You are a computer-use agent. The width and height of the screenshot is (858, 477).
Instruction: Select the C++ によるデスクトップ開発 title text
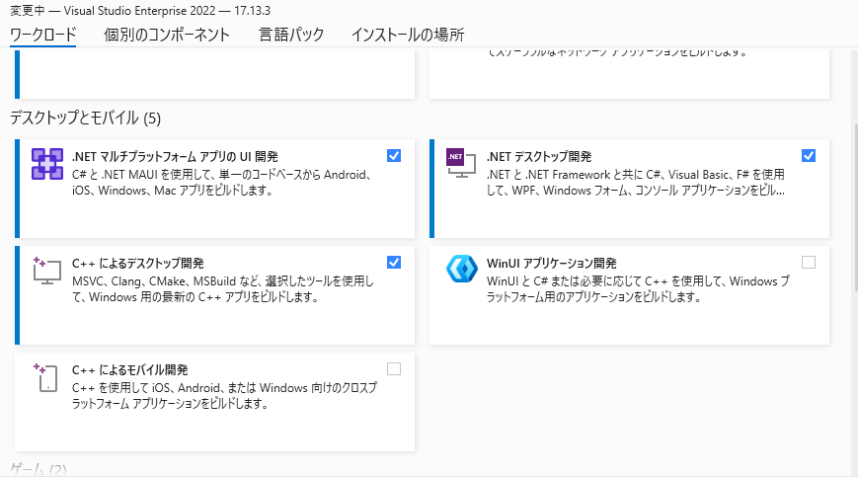[138, 264]
